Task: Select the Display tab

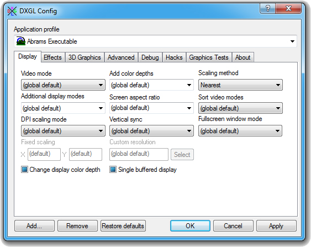Action: (28, 56)
